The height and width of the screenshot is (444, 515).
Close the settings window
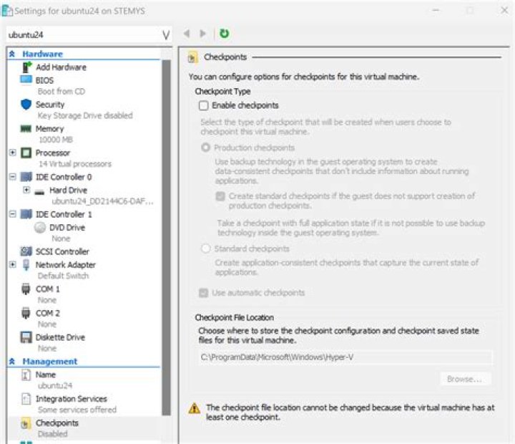point(504,11)
